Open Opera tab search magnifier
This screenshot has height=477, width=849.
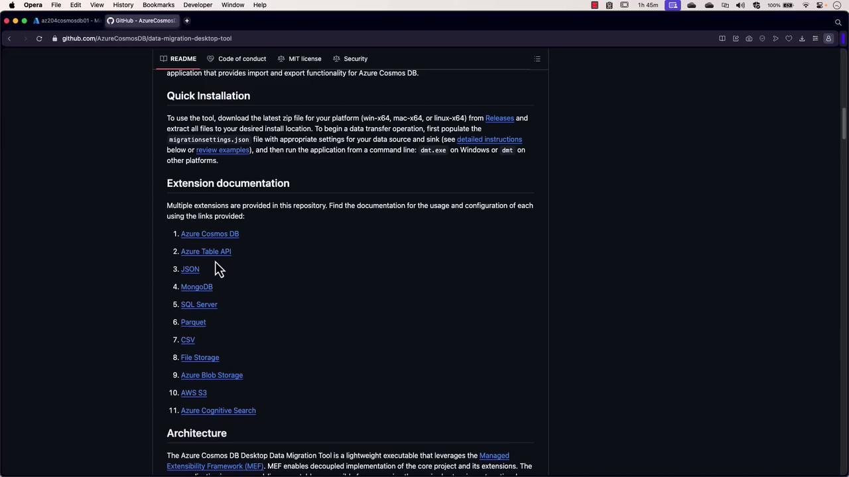click(838, 22)
